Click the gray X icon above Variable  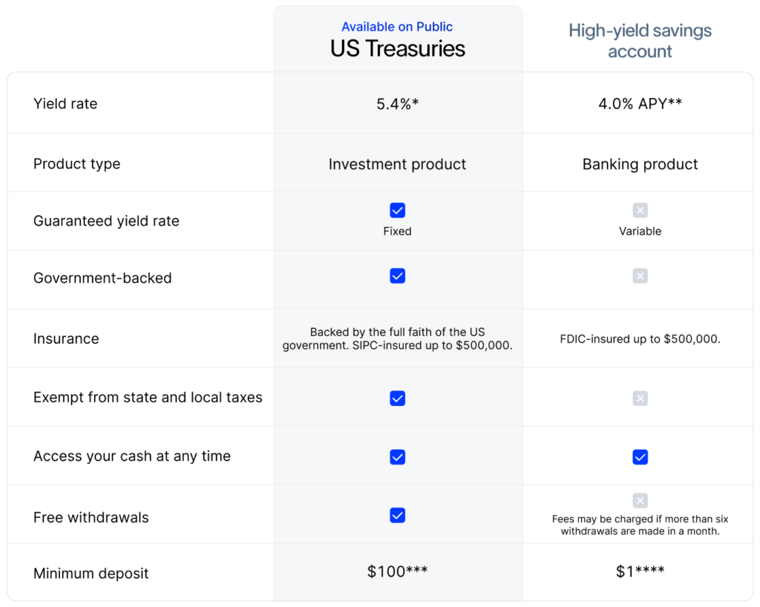[x=640, y=210]
